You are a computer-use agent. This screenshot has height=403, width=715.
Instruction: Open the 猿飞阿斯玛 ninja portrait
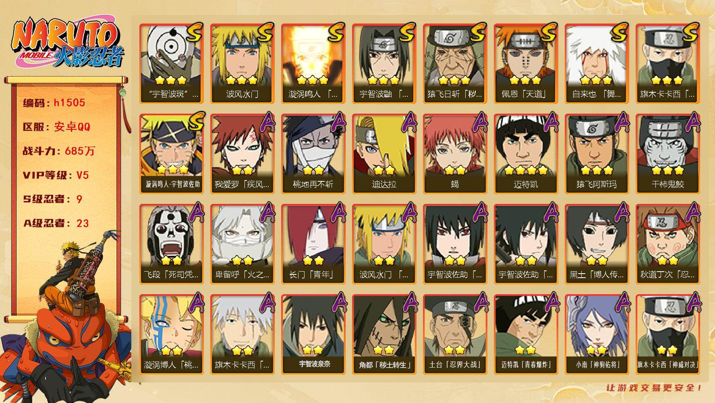click(597, 154)
